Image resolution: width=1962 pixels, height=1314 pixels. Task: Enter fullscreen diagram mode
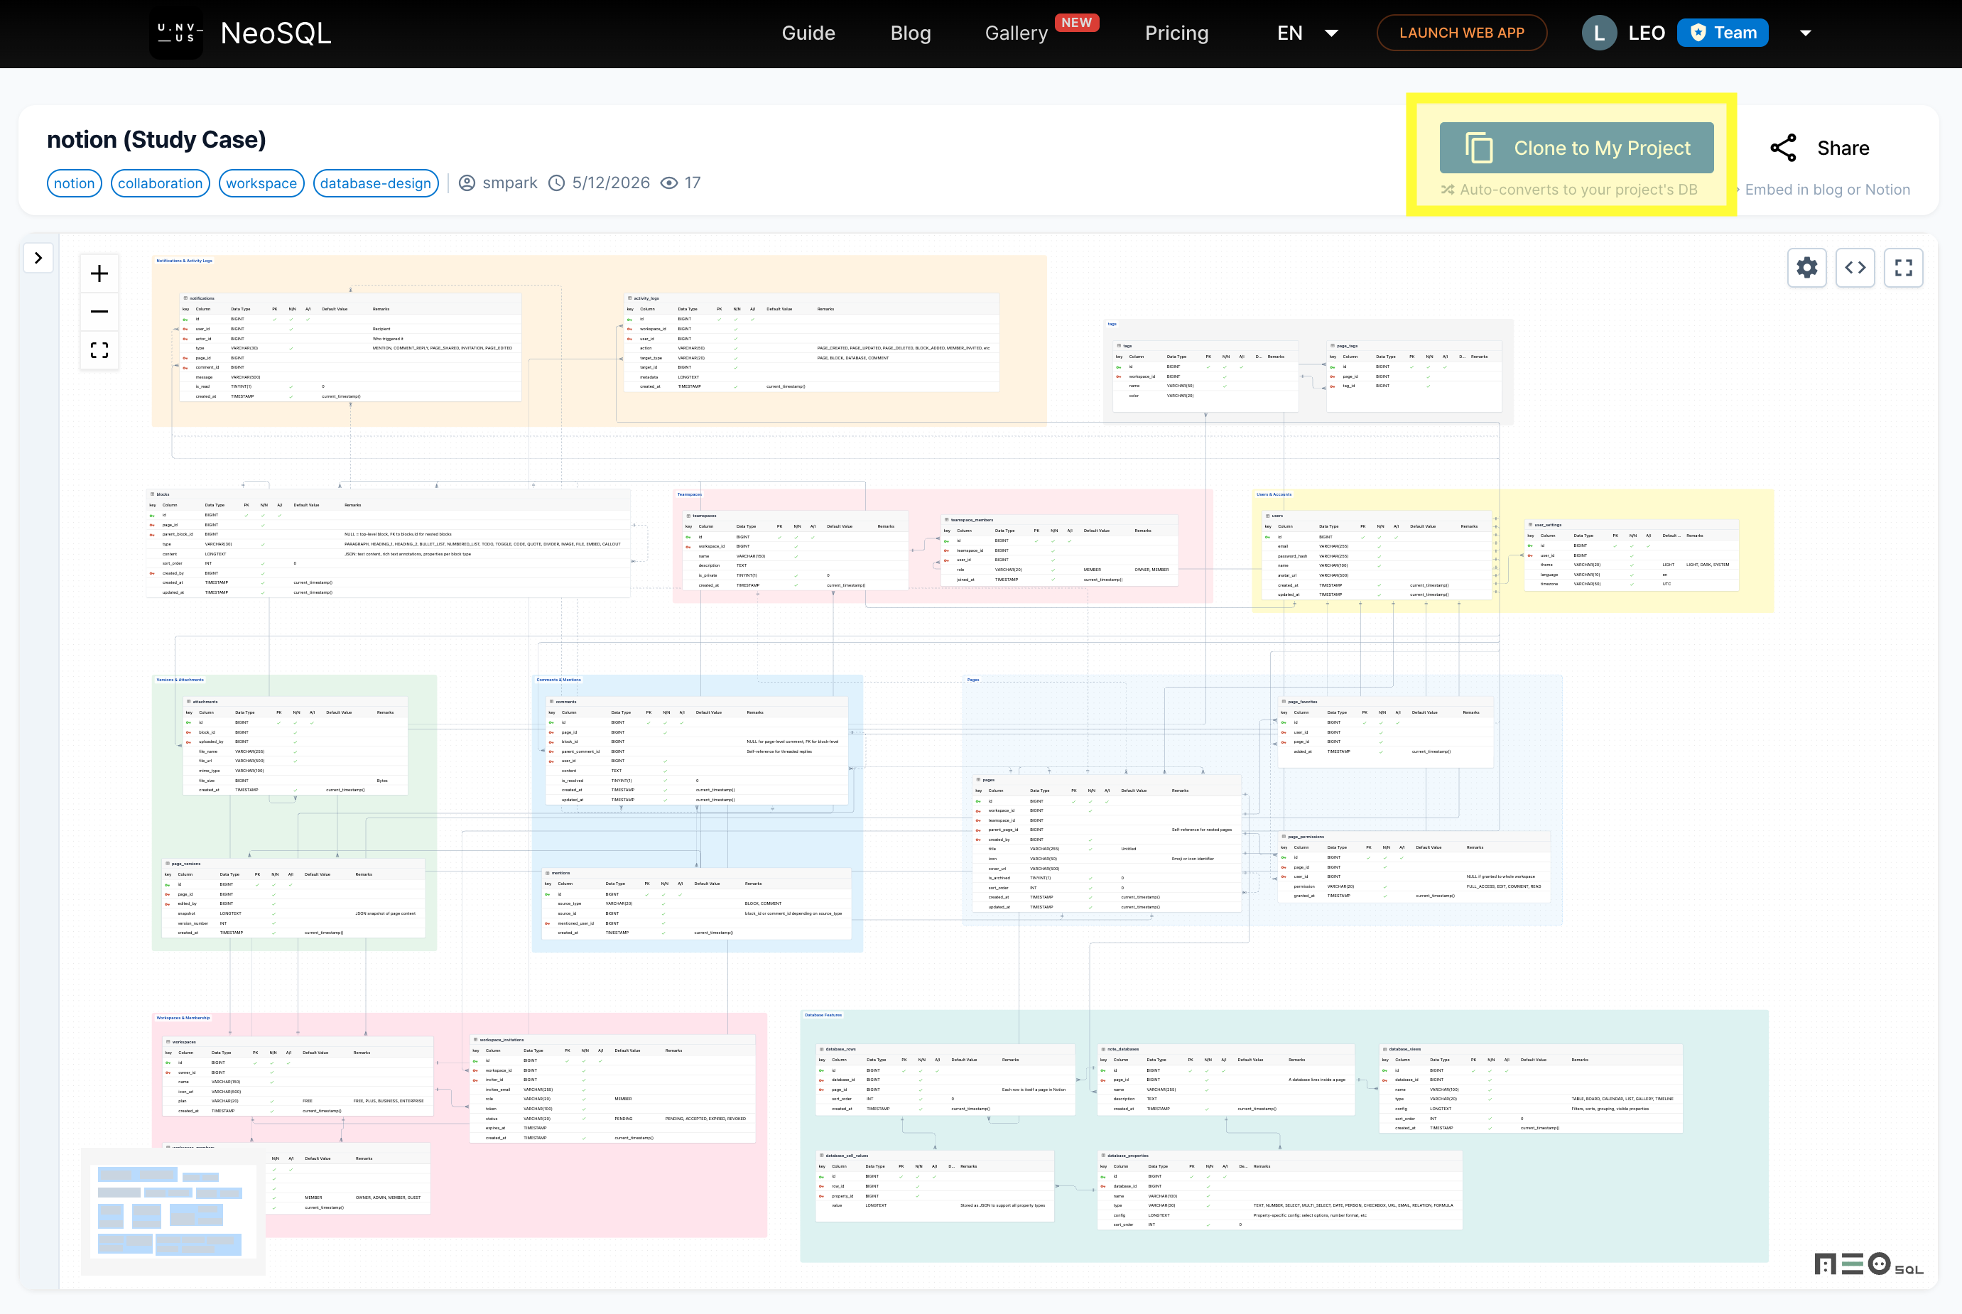click(x=1903, y=268)
